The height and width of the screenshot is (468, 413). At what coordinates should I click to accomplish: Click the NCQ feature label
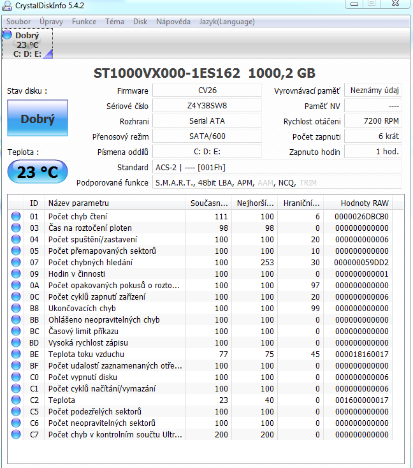point(287,182)
